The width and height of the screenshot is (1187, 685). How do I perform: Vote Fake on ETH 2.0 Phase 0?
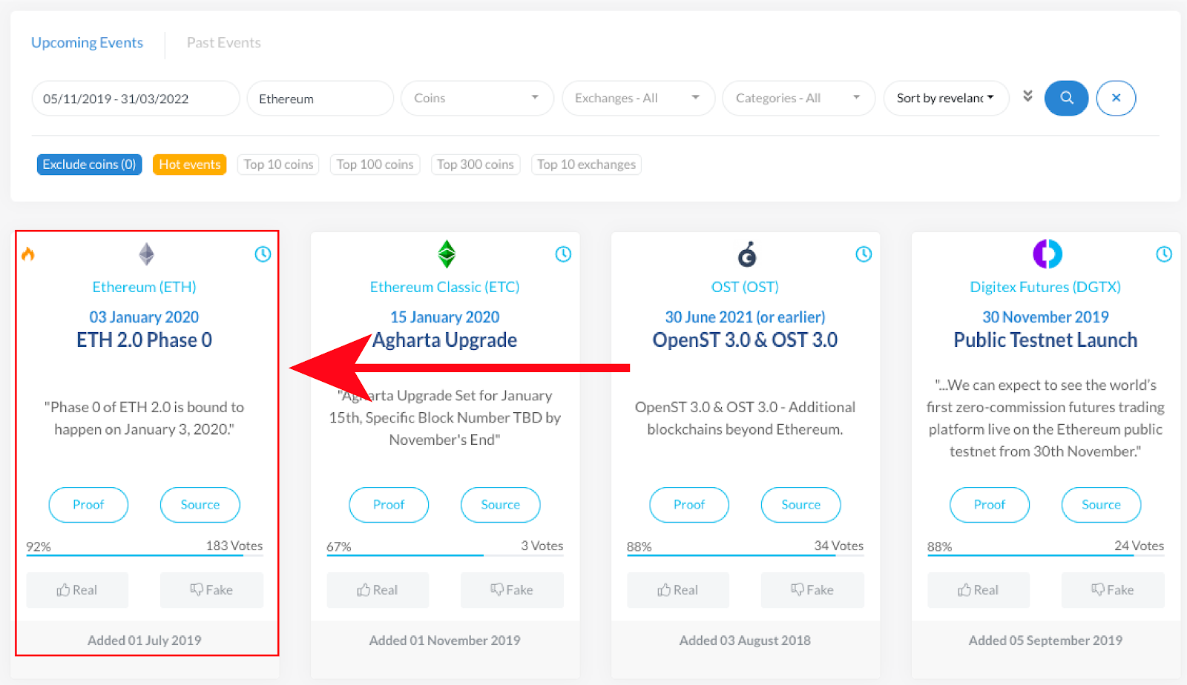(211, 590)
